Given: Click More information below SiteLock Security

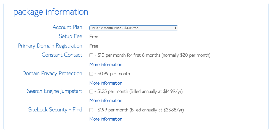Looking at the screenshot, I should pyautogui.click(x=106, y=119).
